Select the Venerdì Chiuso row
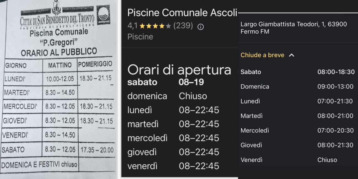 (298, 160)
